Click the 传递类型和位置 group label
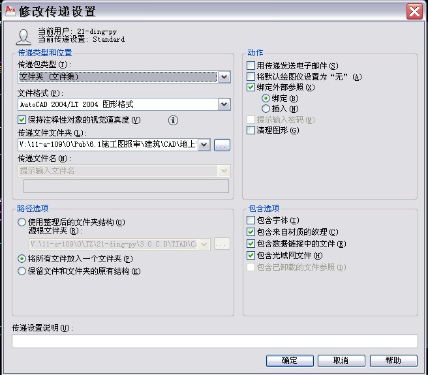The width and height of the screenshot is (428, 375). pos(45,52)
